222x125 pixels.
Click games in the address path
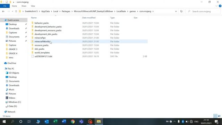pos(133,11)
